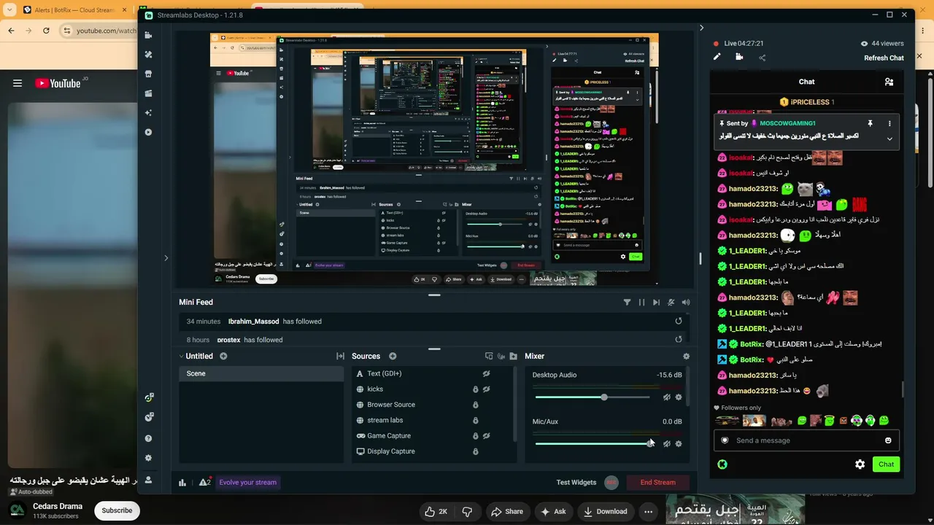934x525 pixels.
Task: Open Mixer advanced audio settings gear
Action: pyautogui.click(x=686, y=356)
